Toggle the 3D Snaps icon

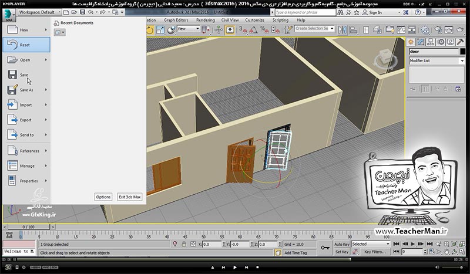(243, 30)
